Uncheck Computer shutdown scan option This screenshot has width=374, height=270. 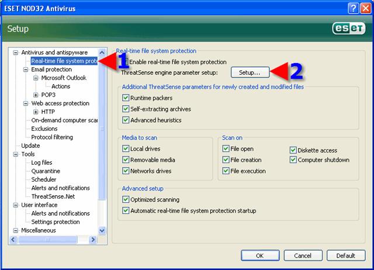pos(293,160)
